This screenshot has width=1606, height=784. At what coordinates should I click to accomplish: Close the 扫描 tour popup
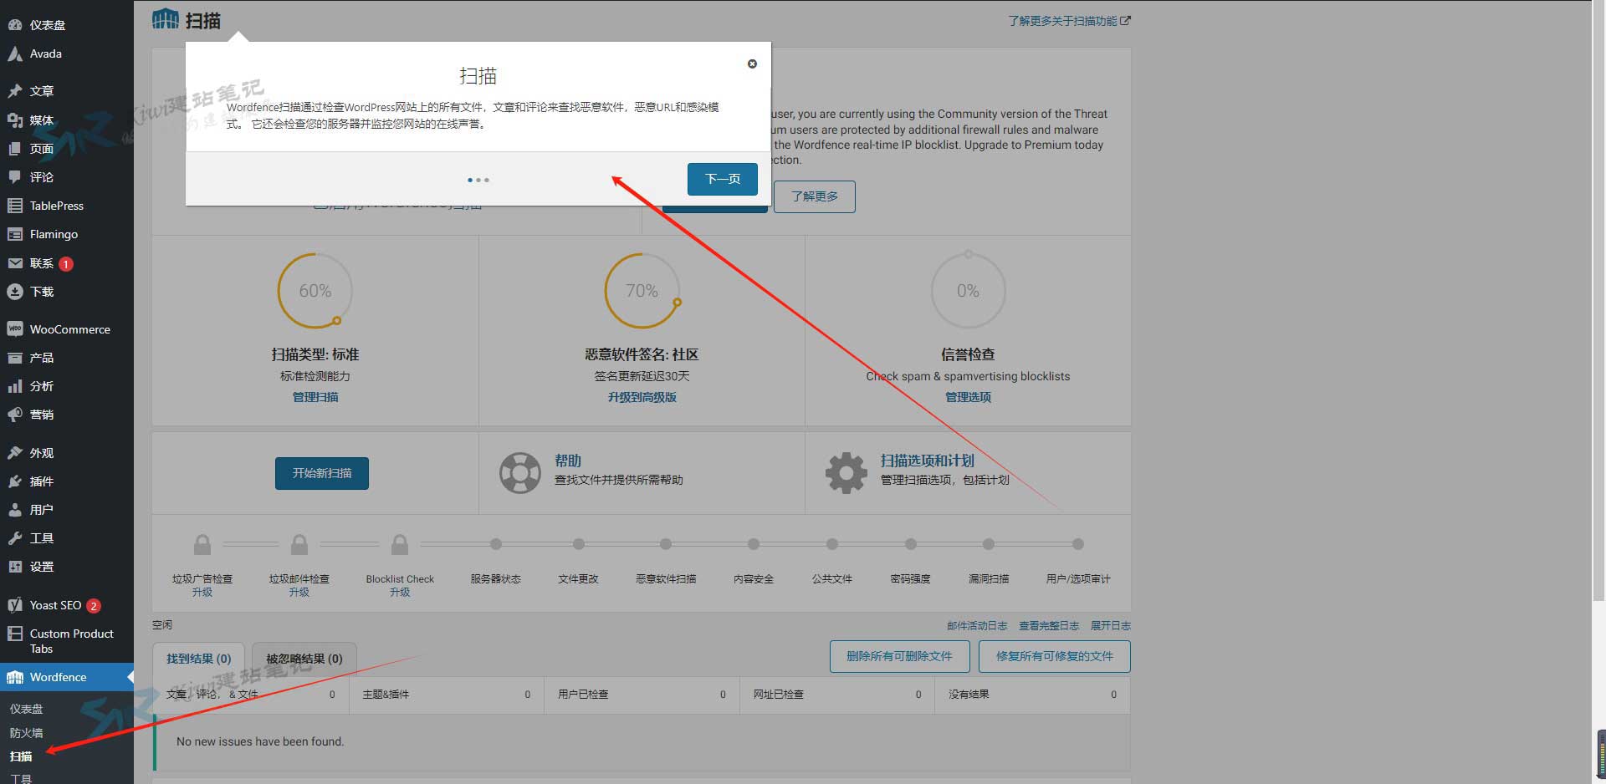coord(752,64)
